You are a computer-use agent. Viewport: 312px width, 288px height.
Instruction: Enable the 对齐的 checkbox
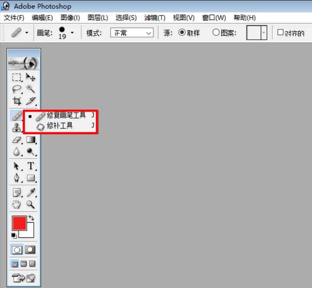(x=280, y=32)
